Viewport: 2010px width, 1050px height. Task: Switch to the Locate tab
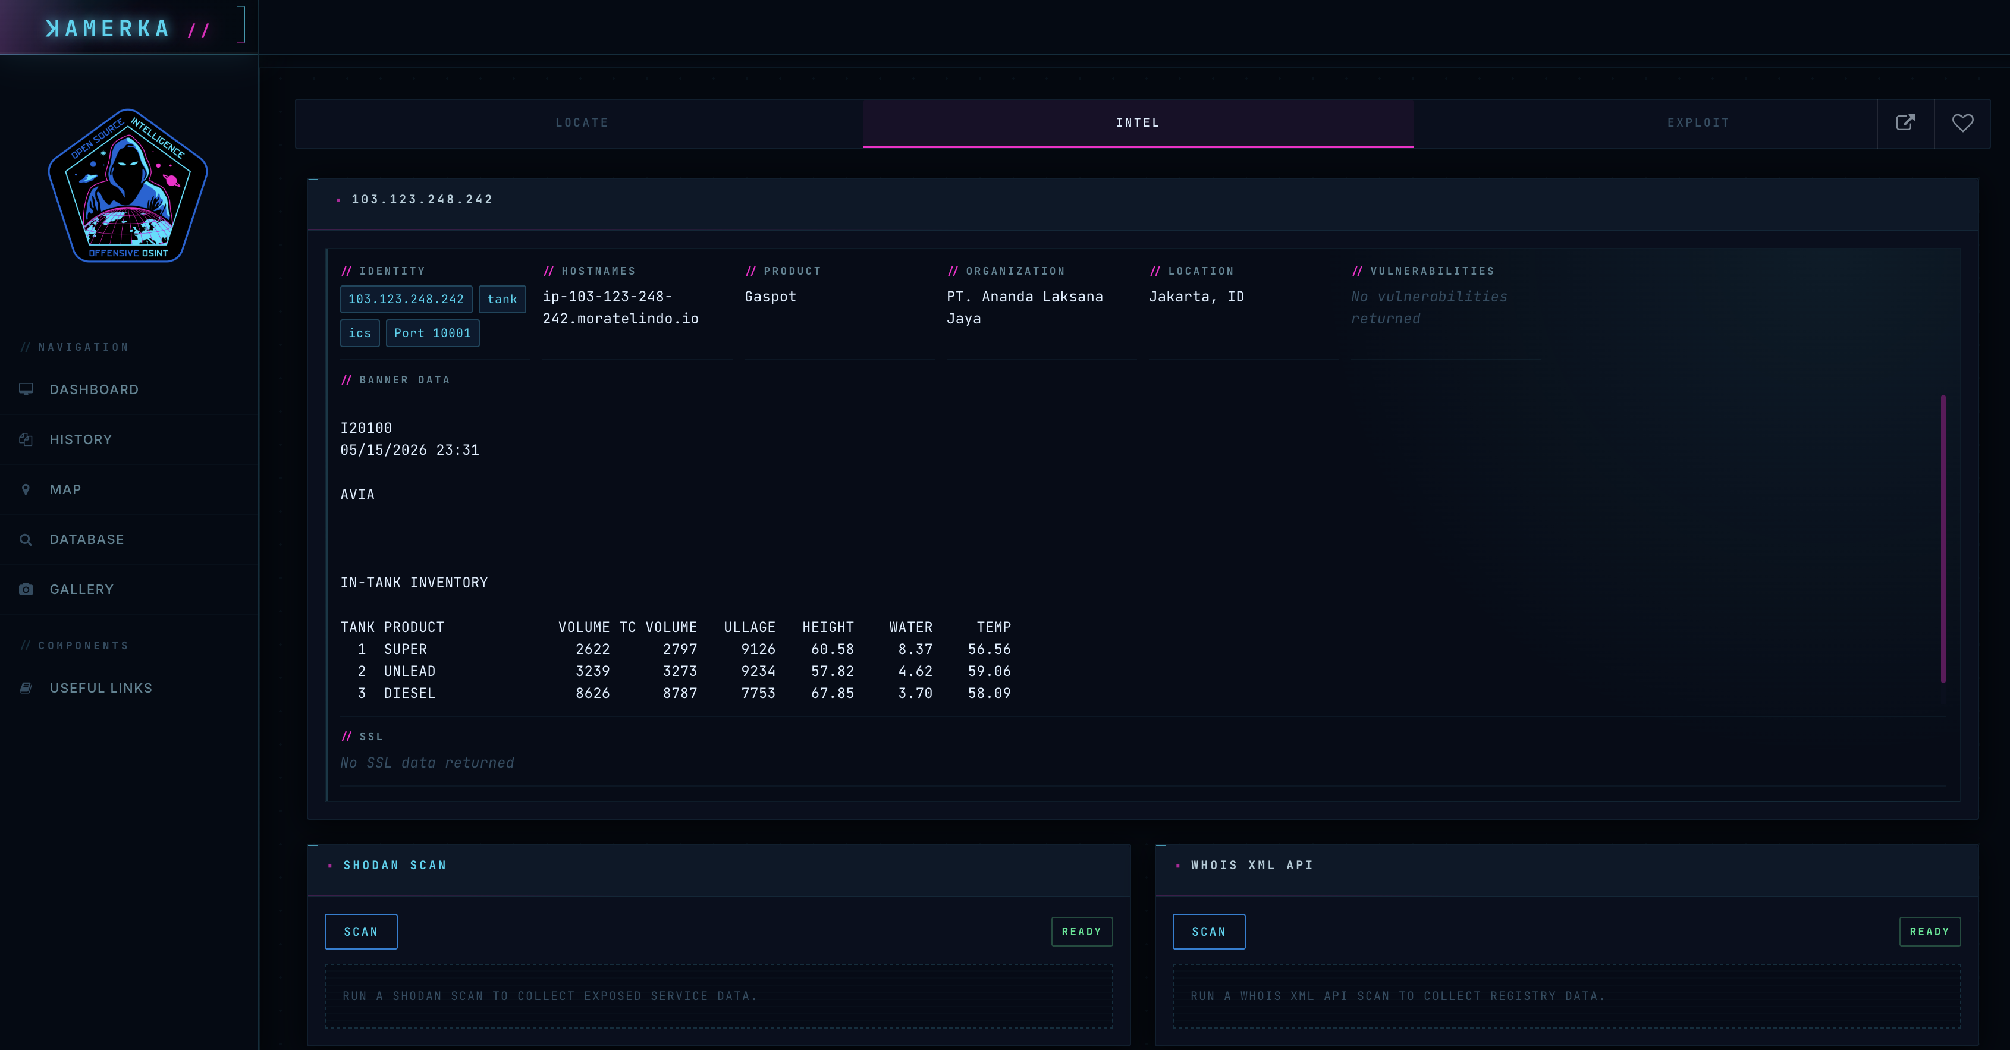pyautogui.click(x=582, y=122)
